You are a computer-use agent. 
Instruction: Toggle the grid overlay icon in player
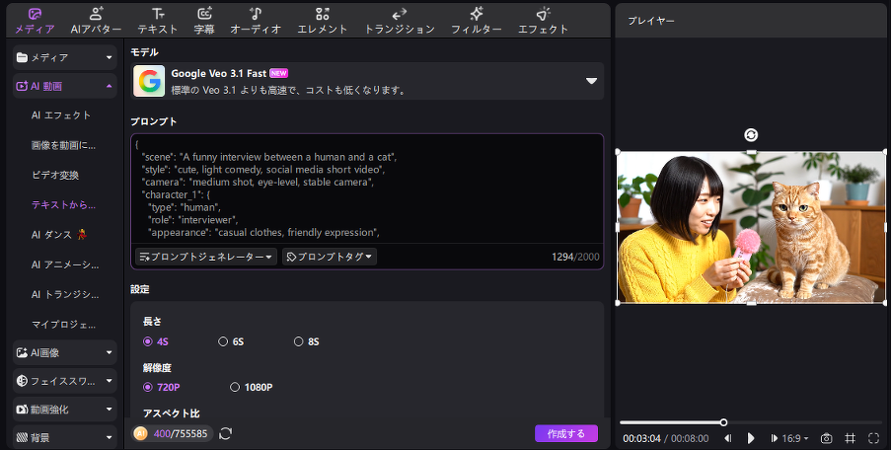[851, 438]
